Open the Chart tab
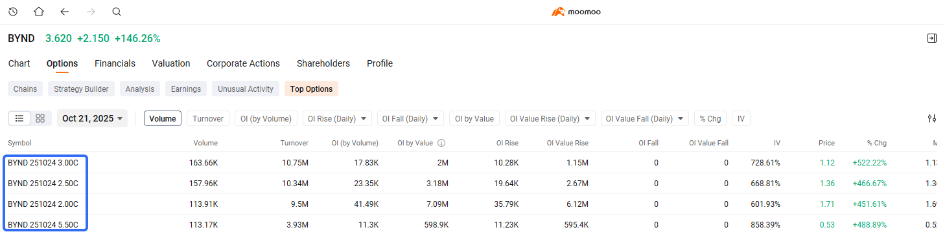The height and width of the screenshot is (234, 945). [x=19, y=63]
